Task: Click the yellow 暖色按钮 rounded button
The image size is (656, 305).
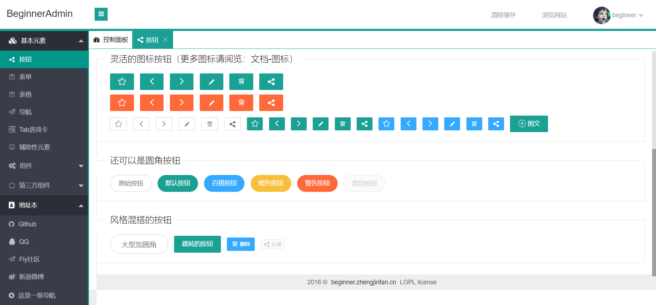Action: coord(270,183)
